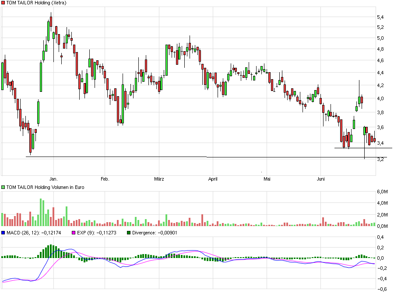394x293 pixels.
Task: Click the 6,0M volume axis value
Action: (x=382, y=192)
